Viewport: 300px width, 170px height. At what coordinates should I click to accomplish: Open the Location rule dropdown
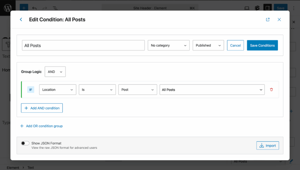pyautogui.click(x=58, y=90)
